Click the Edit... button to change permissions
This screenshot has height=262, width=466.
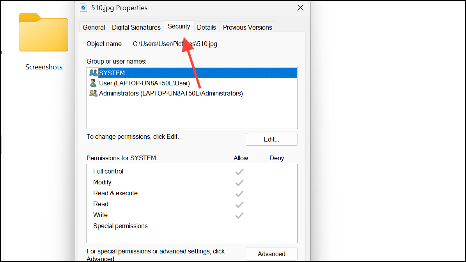point(271,139)
